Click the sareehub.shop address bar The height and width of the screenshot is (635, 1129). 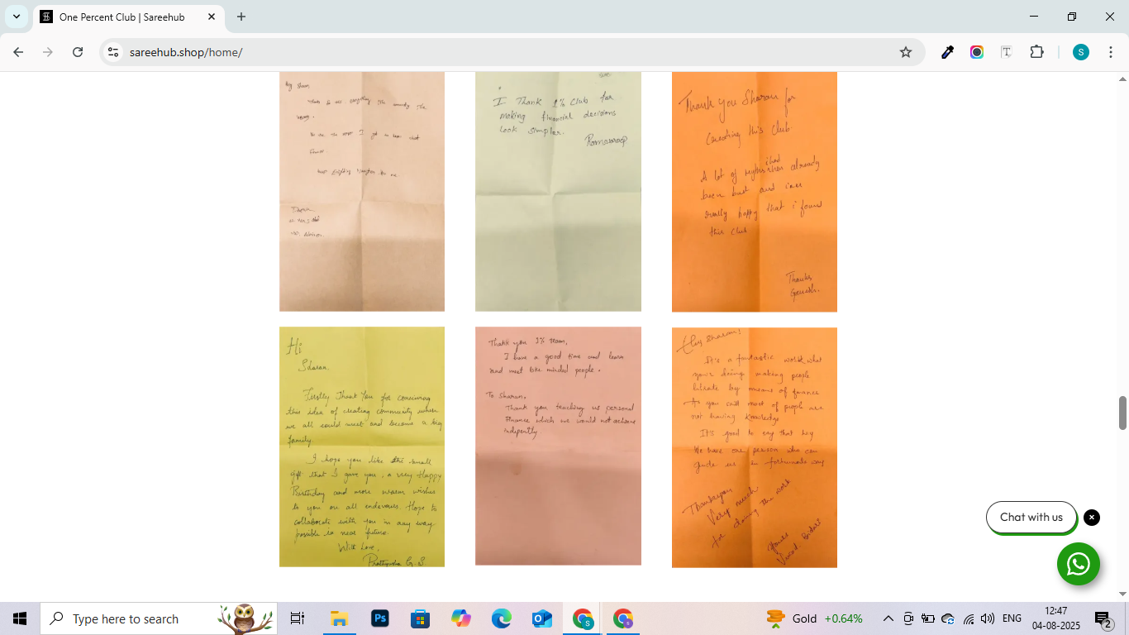coord(496,52)
